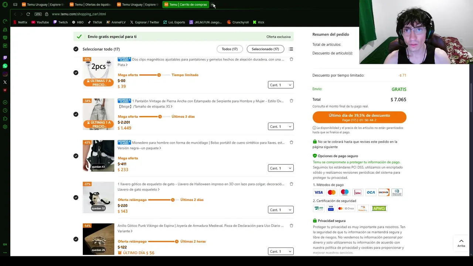The width and height of the screenshot is (473, 266).
Task: Open the LoL Esports bookmark
Action: coord(174,22)
